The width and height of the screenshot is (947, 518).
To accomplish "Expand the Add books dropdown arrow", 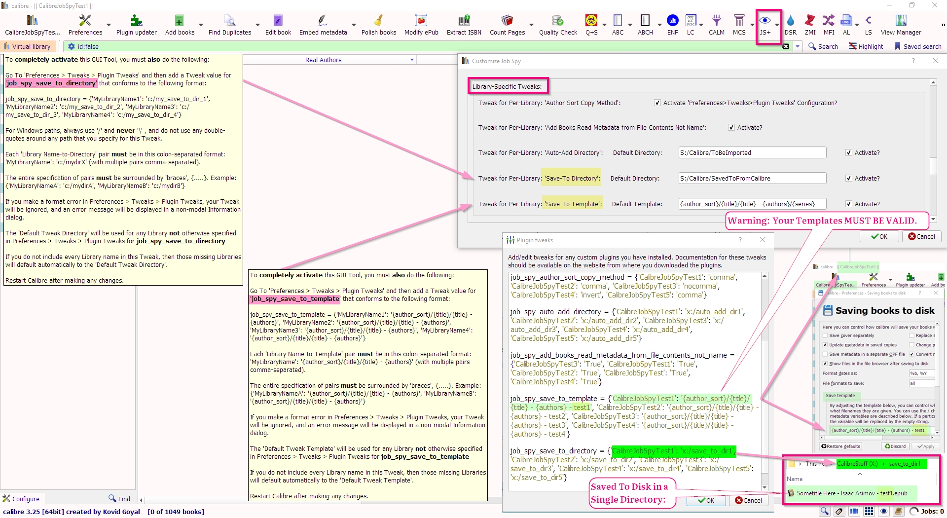I will coord(201,25).
